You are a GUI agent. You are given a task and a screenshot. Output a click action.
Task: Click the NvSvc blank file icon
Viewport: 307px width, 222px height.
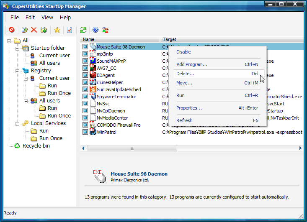click(x=93, y=103)
